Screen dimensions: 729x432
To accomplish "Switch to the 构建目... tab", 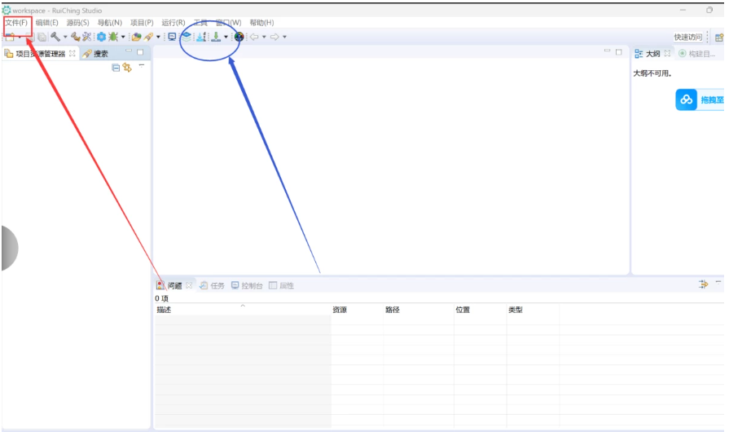I will click(697, 54).
